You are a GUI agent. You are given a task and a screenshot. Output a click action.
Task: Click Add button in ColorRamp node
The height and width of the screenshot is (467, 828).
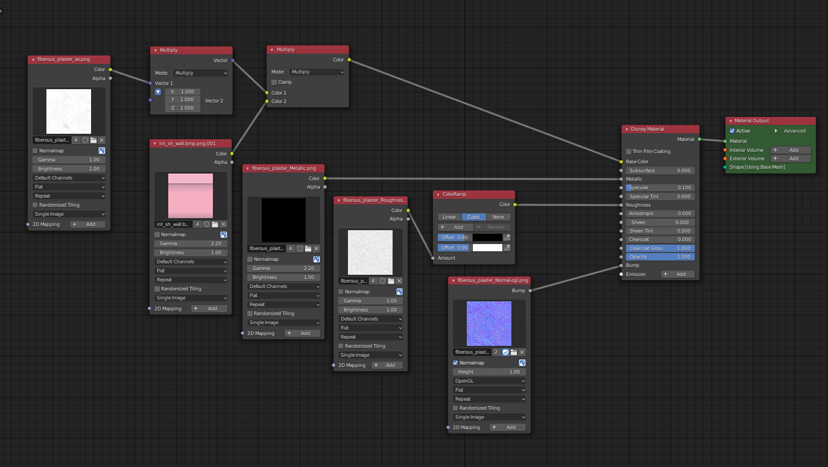[x=454, y=227]
